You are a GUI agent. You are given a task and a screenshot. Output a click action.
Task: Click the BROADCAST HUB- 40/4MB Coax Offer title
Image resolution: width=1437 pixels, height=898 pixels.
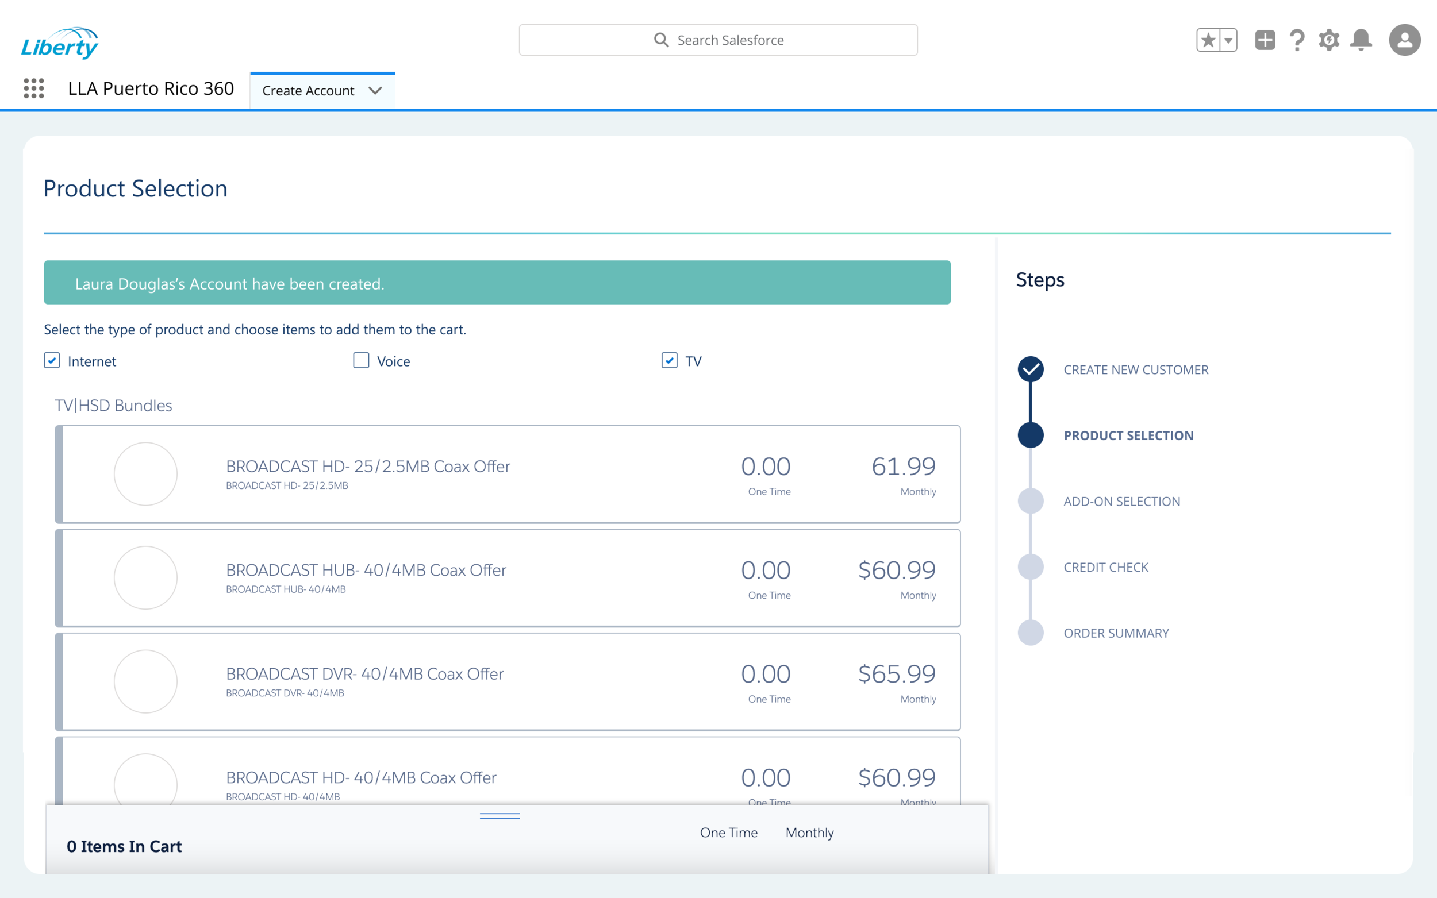pos(366,570)
